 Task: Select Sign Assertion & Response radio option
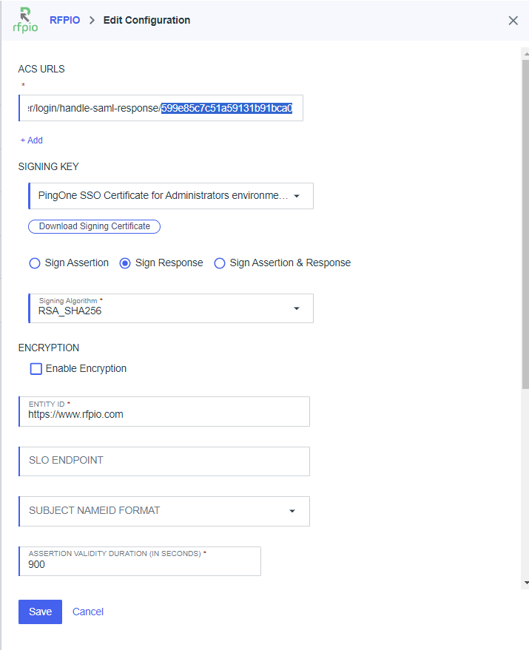220,263
